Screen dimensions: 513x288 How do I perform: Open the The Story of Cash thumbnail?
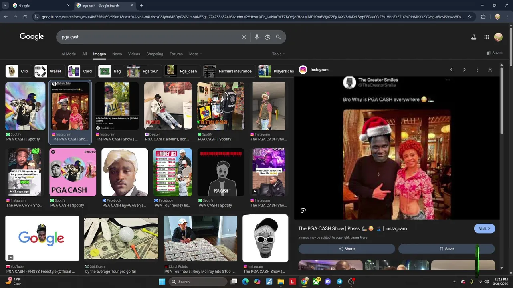(220, 106)
